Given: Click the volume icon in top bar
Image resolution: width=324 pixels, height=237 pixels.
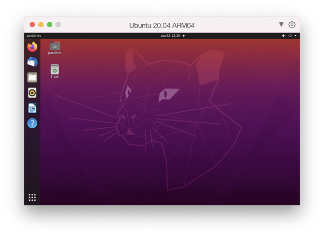Looking at the screenshot, I should tap(284, 36).
